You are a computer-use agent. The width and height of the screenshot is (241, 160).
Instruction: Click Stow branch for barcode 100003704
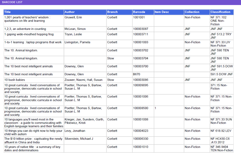click(x=110, y=58)
